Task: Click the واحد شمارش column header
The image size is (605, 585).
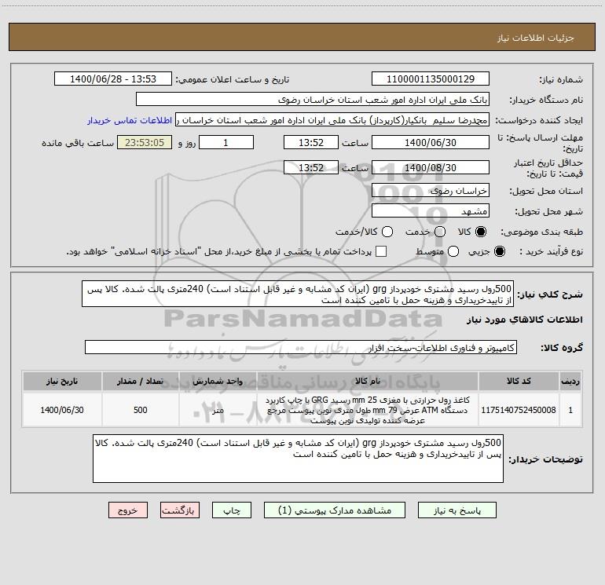Action: (218, 381)
